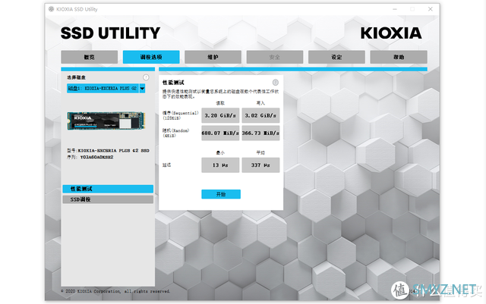486x304 pixels.
Task: Click the SSD product image thumbnail
Action: click(106, 121)
